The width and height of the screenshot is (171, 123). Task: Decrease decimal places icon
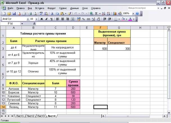(x=98, y=19)
